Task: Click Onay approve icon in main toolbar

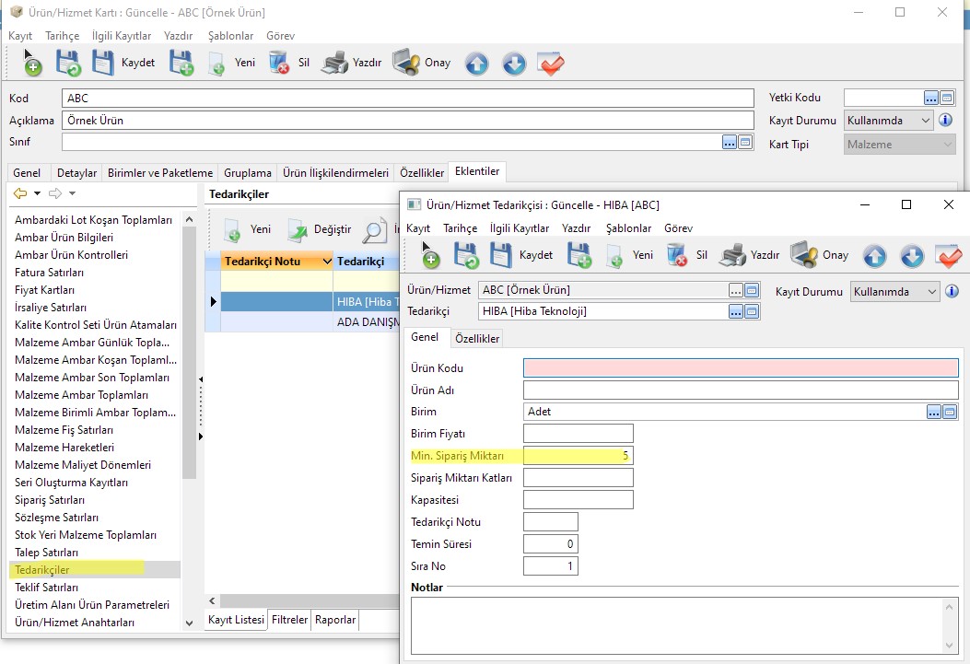Action: click(406, 63)
